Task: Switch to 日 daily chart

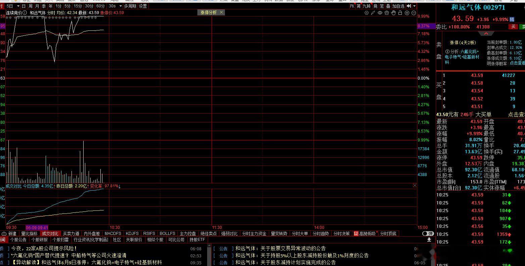Action: coord(24,6)
